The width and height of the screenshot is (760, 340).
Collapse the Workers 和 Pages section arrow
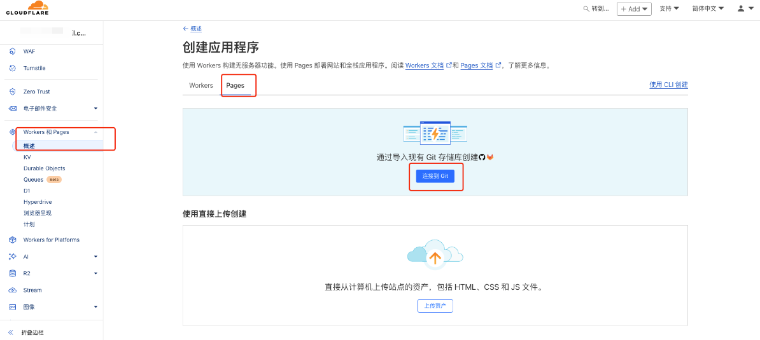pos(95,132)
